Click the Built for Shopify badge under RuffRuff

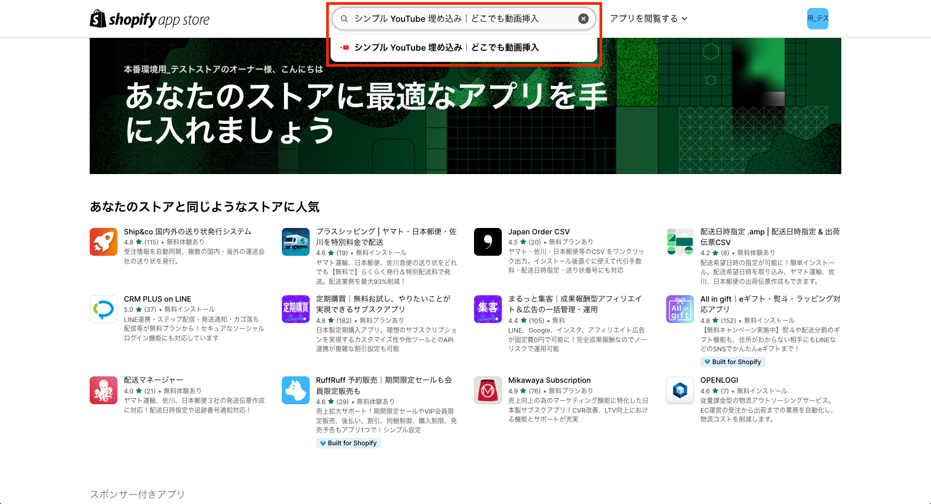pos(349,443)
